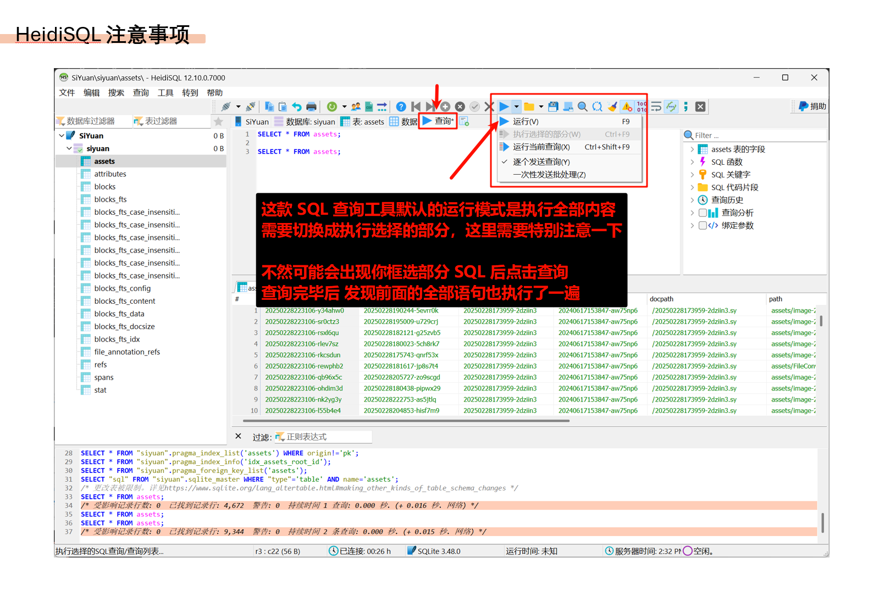Screen dimensions: 890x591
Task: Click the Filter input field
Action: coord(759,135)
